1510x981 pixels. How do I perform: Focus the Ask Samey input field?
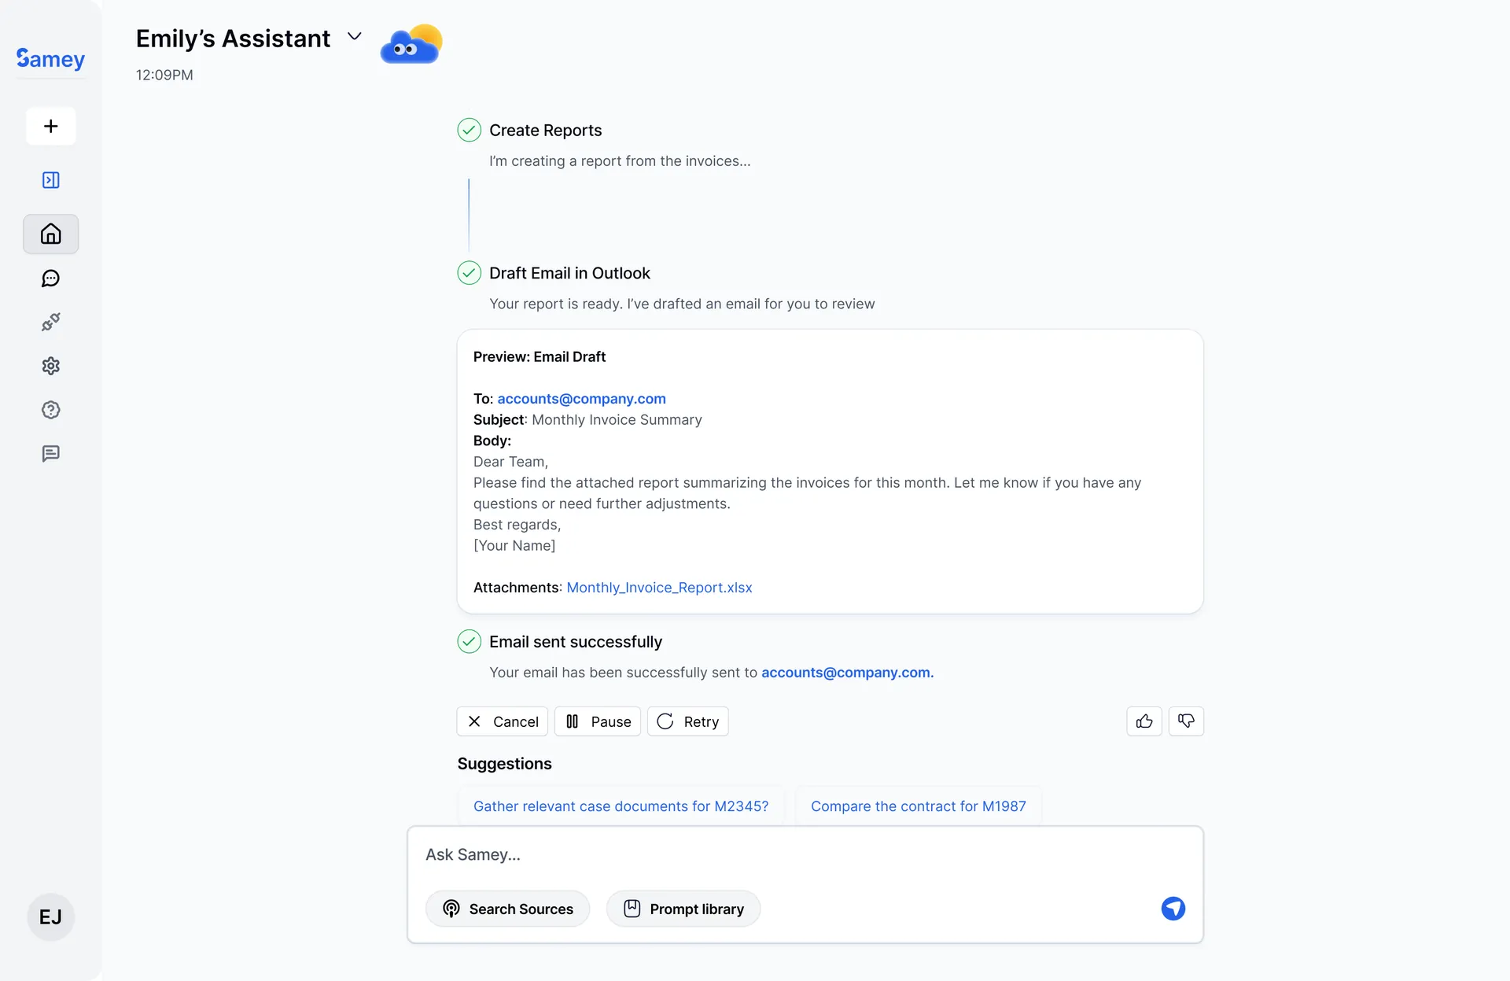pyautogui.click(x=786, y=855)
